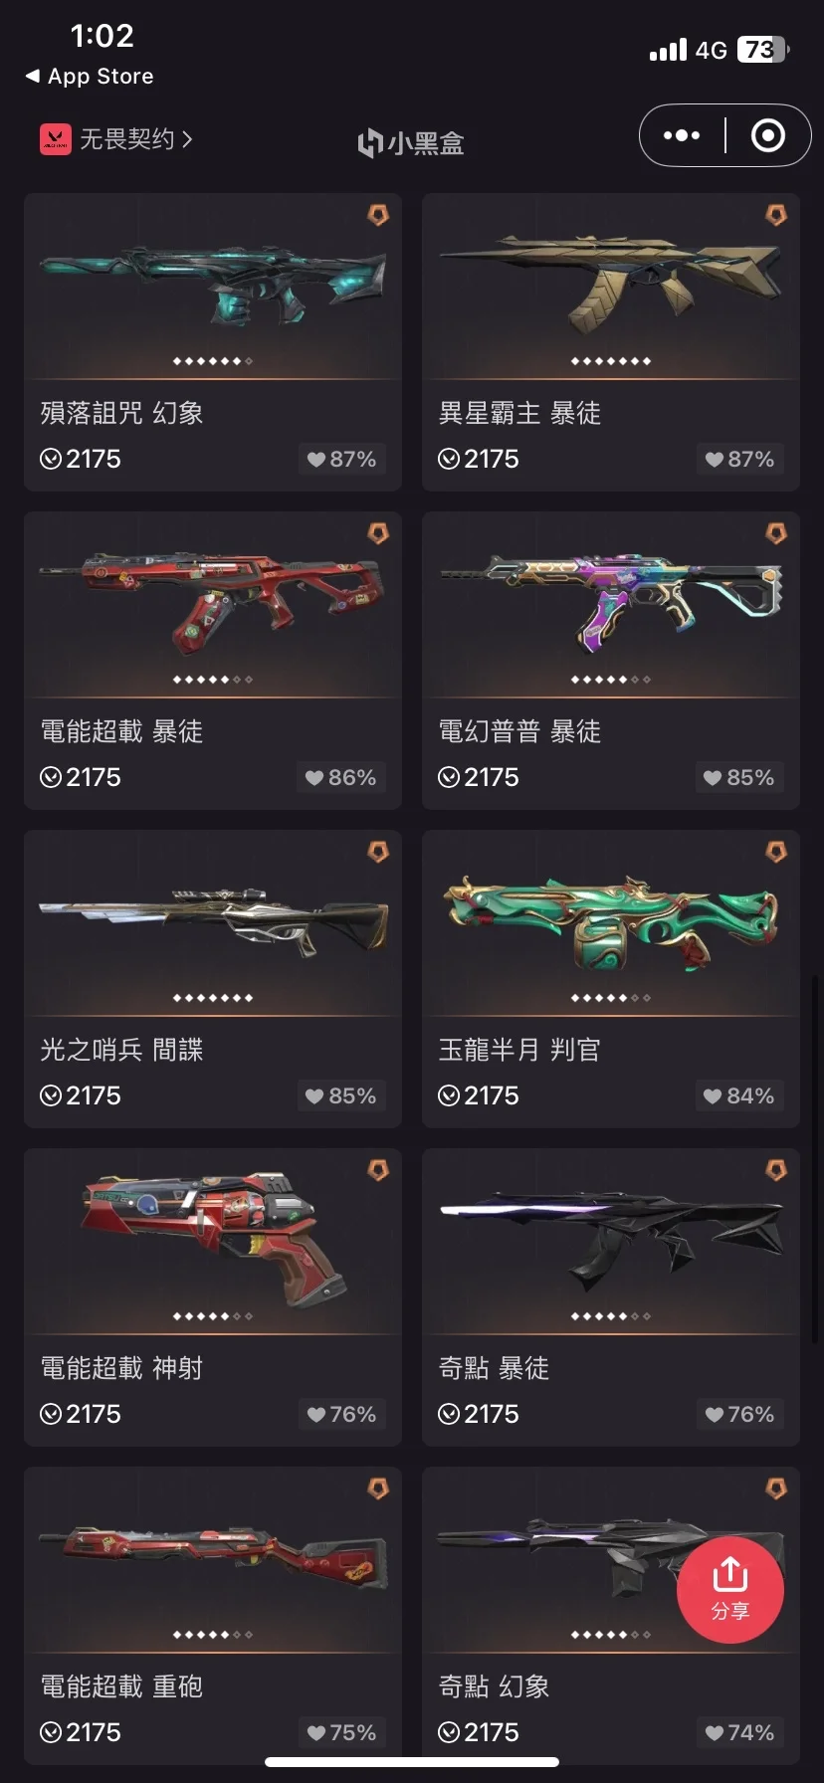Open the mini program three-dots menu
The image size is (824, 1783).
[x=682, y=135]
